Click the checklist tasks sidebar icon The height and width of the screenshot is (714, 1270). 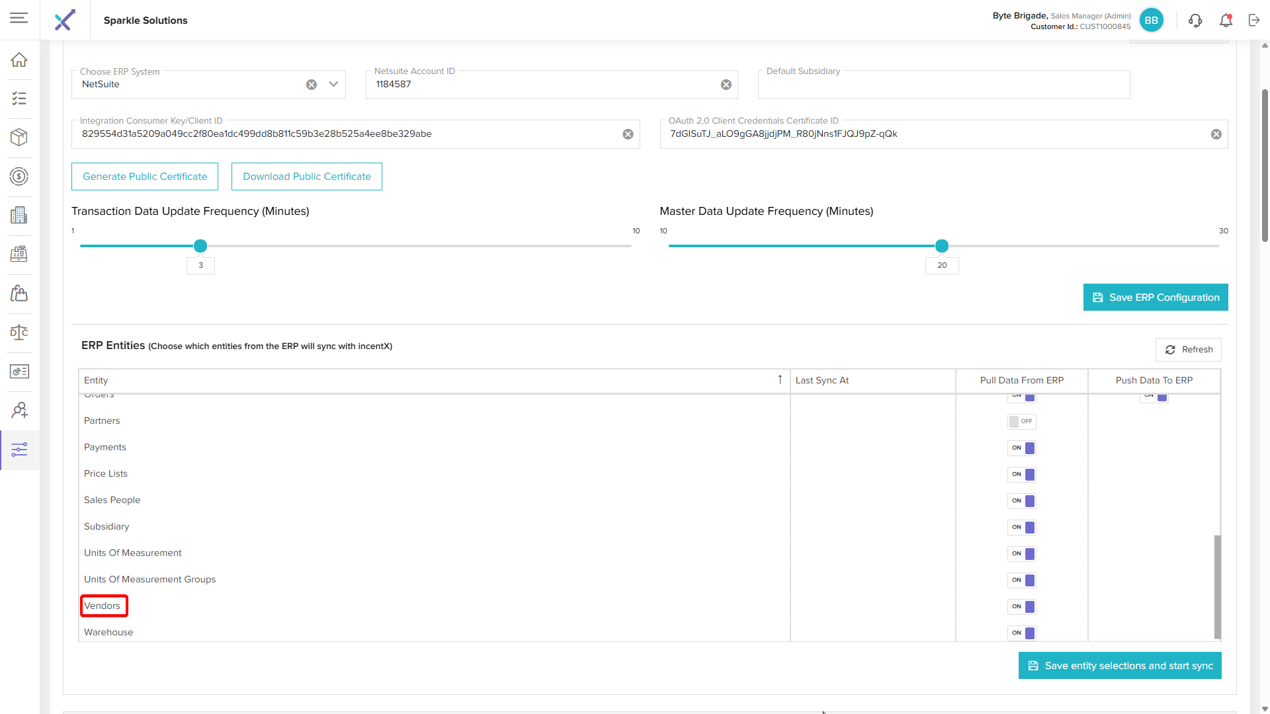tap(19, 99)
